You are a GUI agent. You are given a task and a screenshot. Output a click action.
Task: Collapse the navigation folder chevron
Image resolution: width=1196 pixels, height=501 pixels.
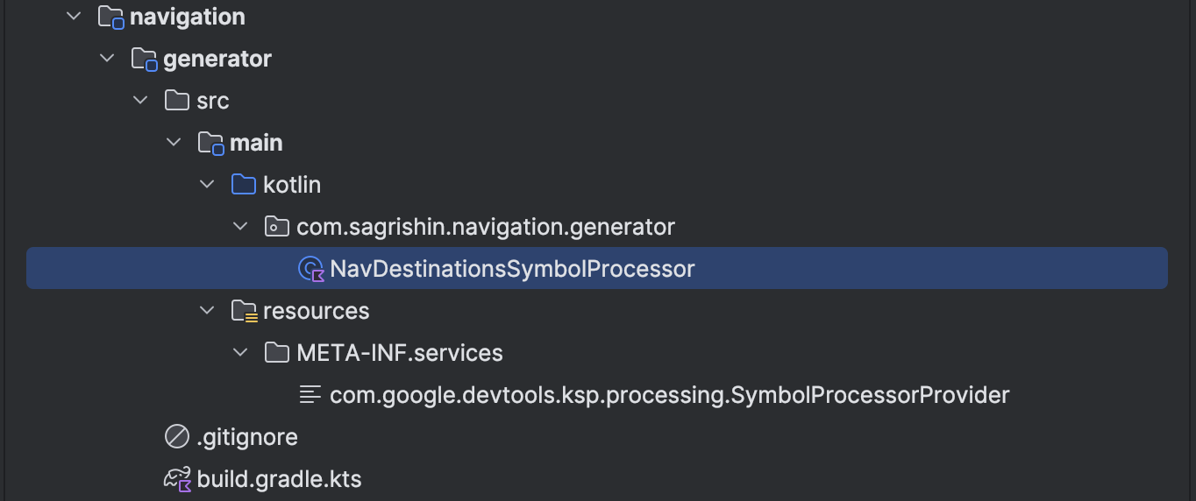tap(75, 17)
